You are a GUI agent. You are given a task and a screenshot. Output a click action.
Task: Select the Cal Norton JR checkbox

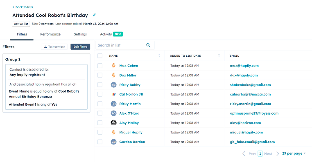(100, 94)
